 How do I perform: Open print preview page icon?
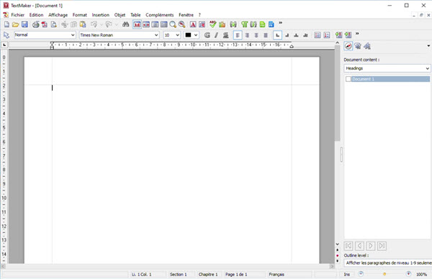tap(54, 24)
